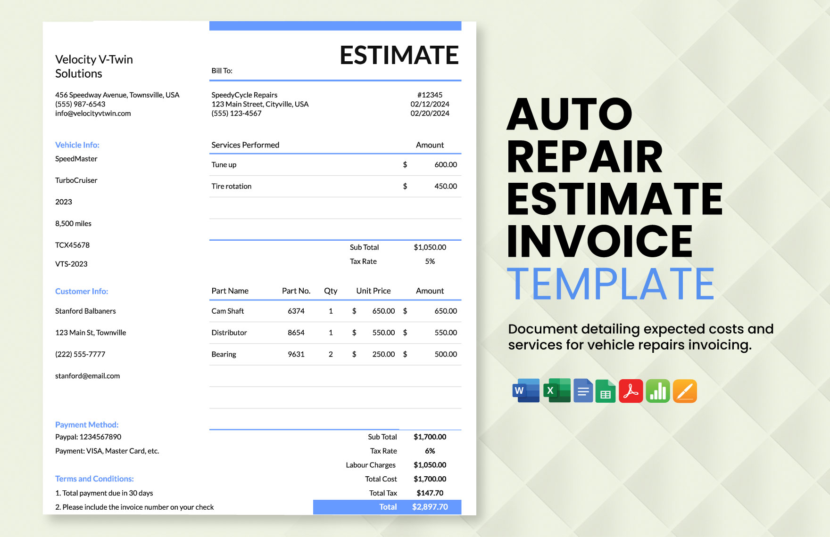Click the Customer Info section heading
This screenshot has height=537, width=830.
[81, 291]
